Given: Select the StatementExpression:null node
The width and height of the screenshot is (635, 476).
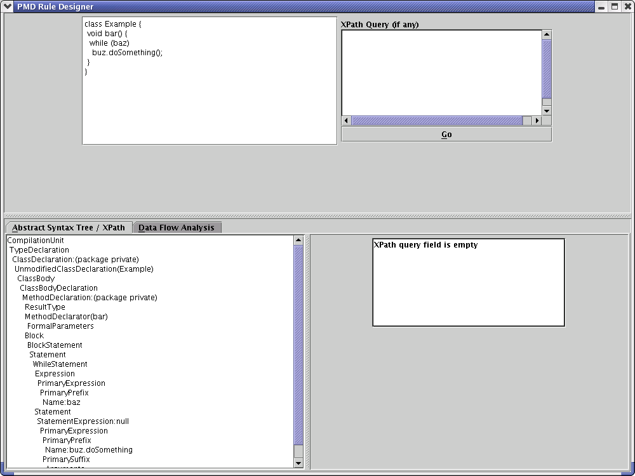Looking at the screenshot, I should 83,421.
